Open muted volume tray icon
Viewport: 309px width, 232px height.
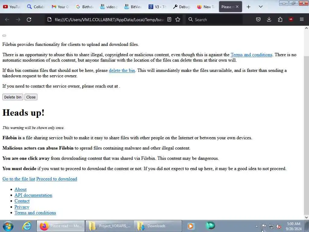click(x=279, y=227)
